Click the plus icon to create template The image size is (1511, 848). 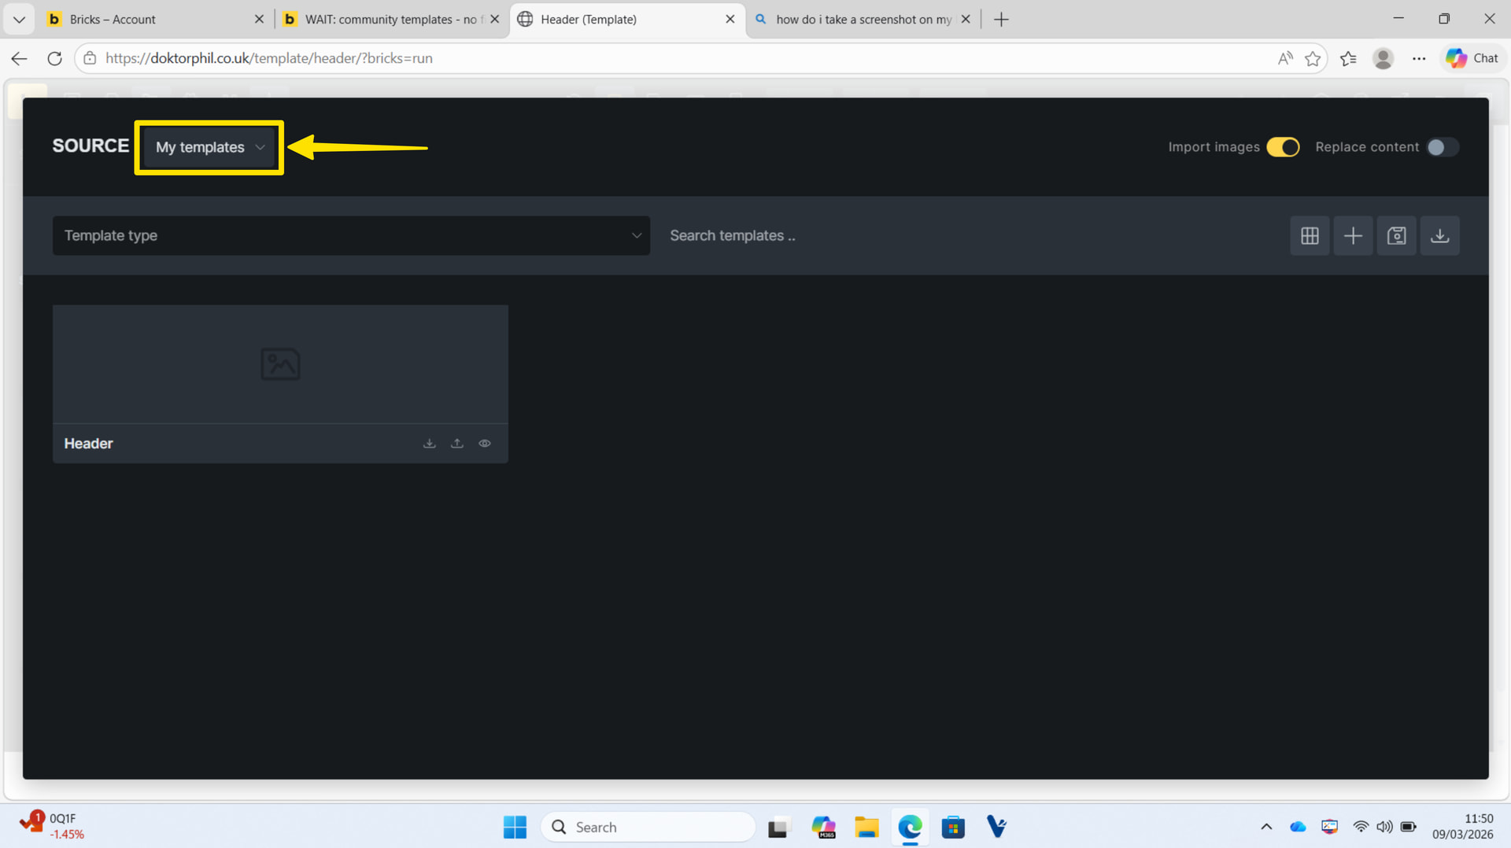pos(1353,236)
